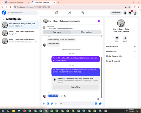Image resolution: width=141 pixels, height=113 pixels.
Task: Switch to the first Messenger browser tab
Action: 17,2
